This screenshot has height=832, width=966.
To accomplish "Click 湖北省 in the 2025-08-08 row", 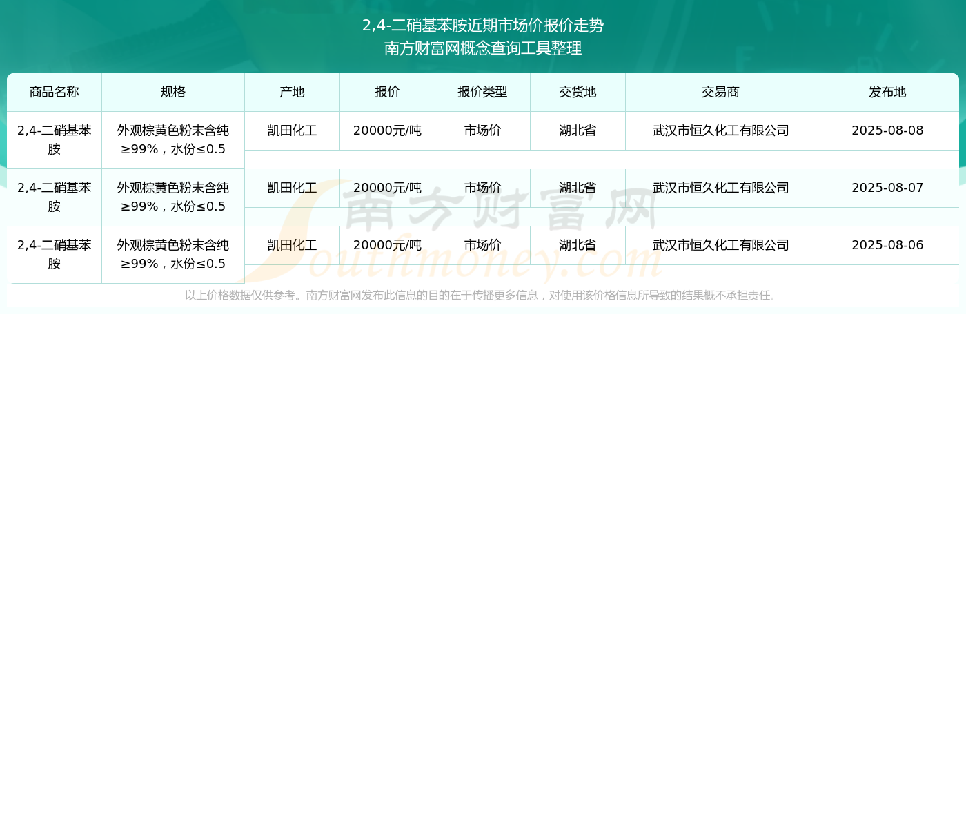I will click(578, 130).
